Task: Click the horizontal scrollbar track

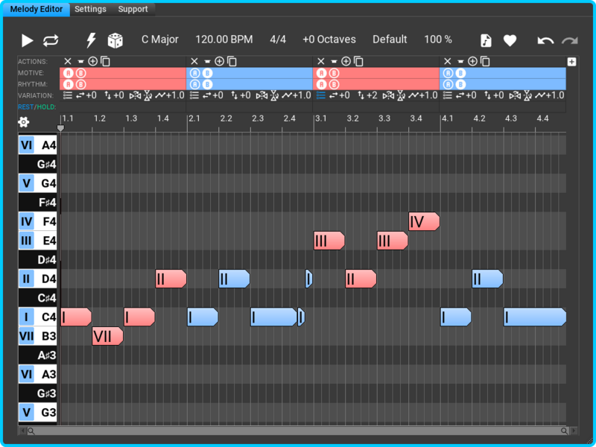Action: 297,431
